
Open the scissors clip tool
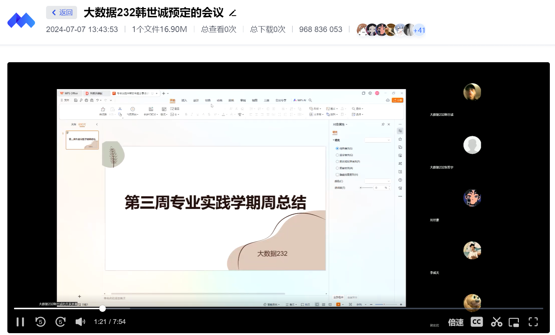[x=496, y=322]
